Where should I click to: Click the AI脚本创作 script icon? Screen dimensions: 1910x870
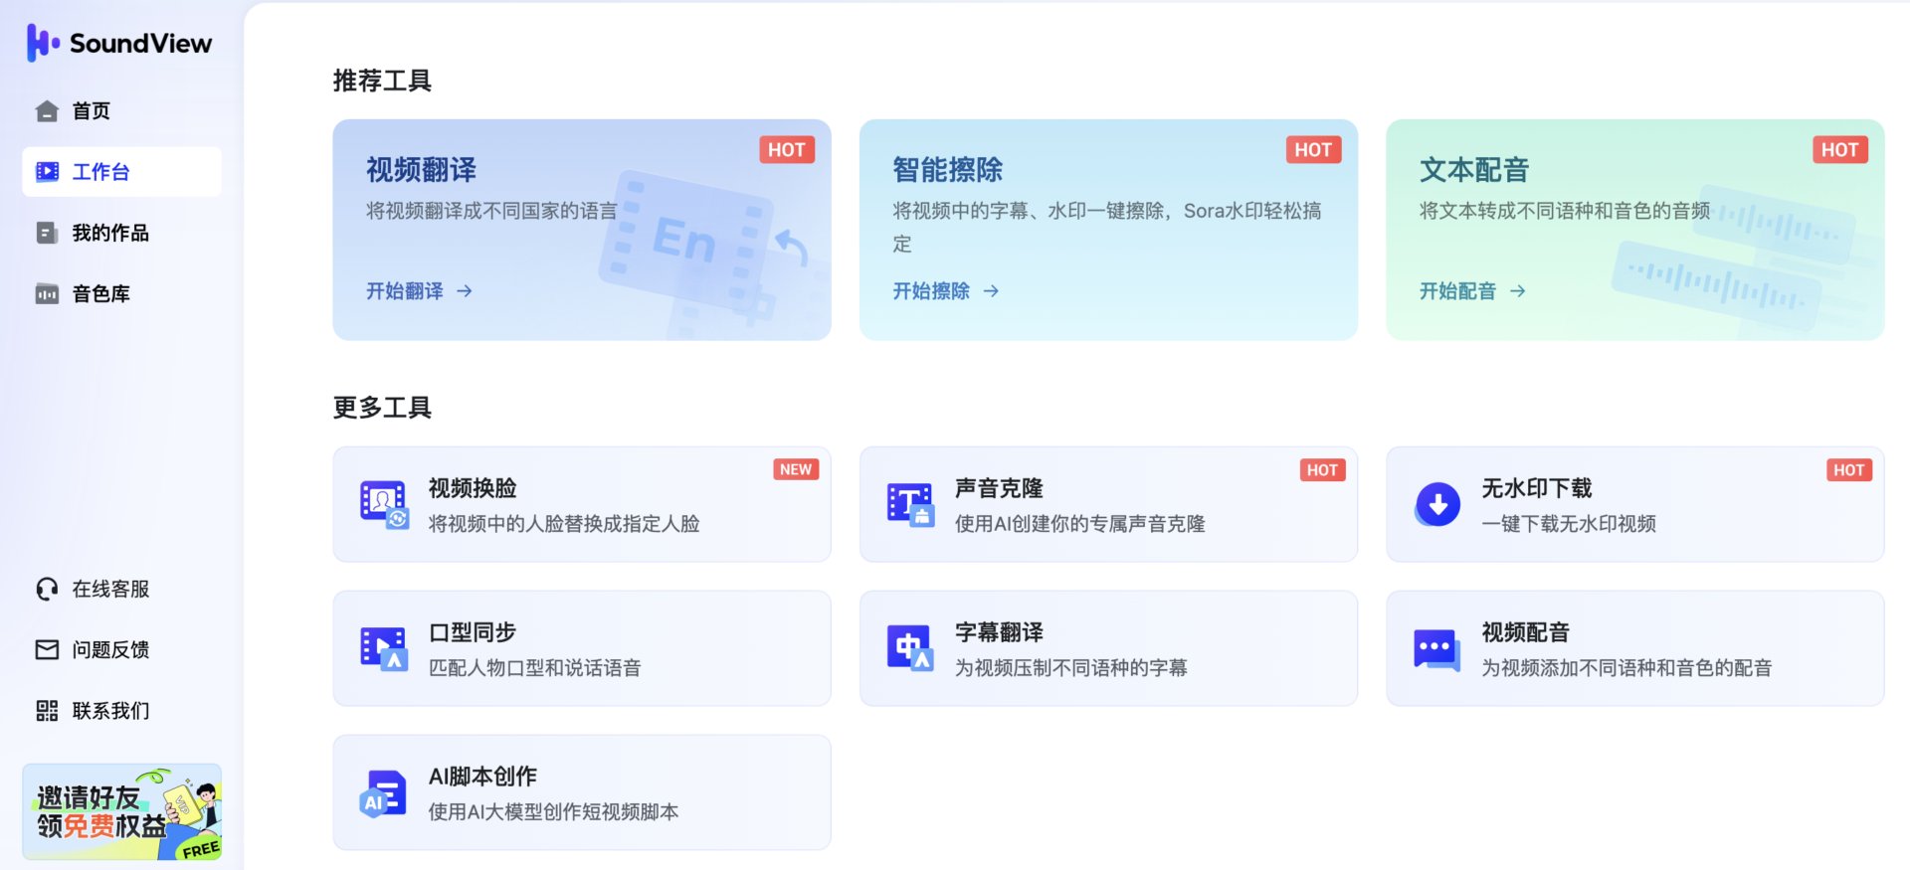click(x=383, y=793)
